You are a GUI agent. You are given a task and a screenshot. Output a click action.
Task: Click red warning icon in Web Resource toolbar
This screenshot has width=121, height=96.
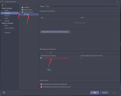(51, 53)
